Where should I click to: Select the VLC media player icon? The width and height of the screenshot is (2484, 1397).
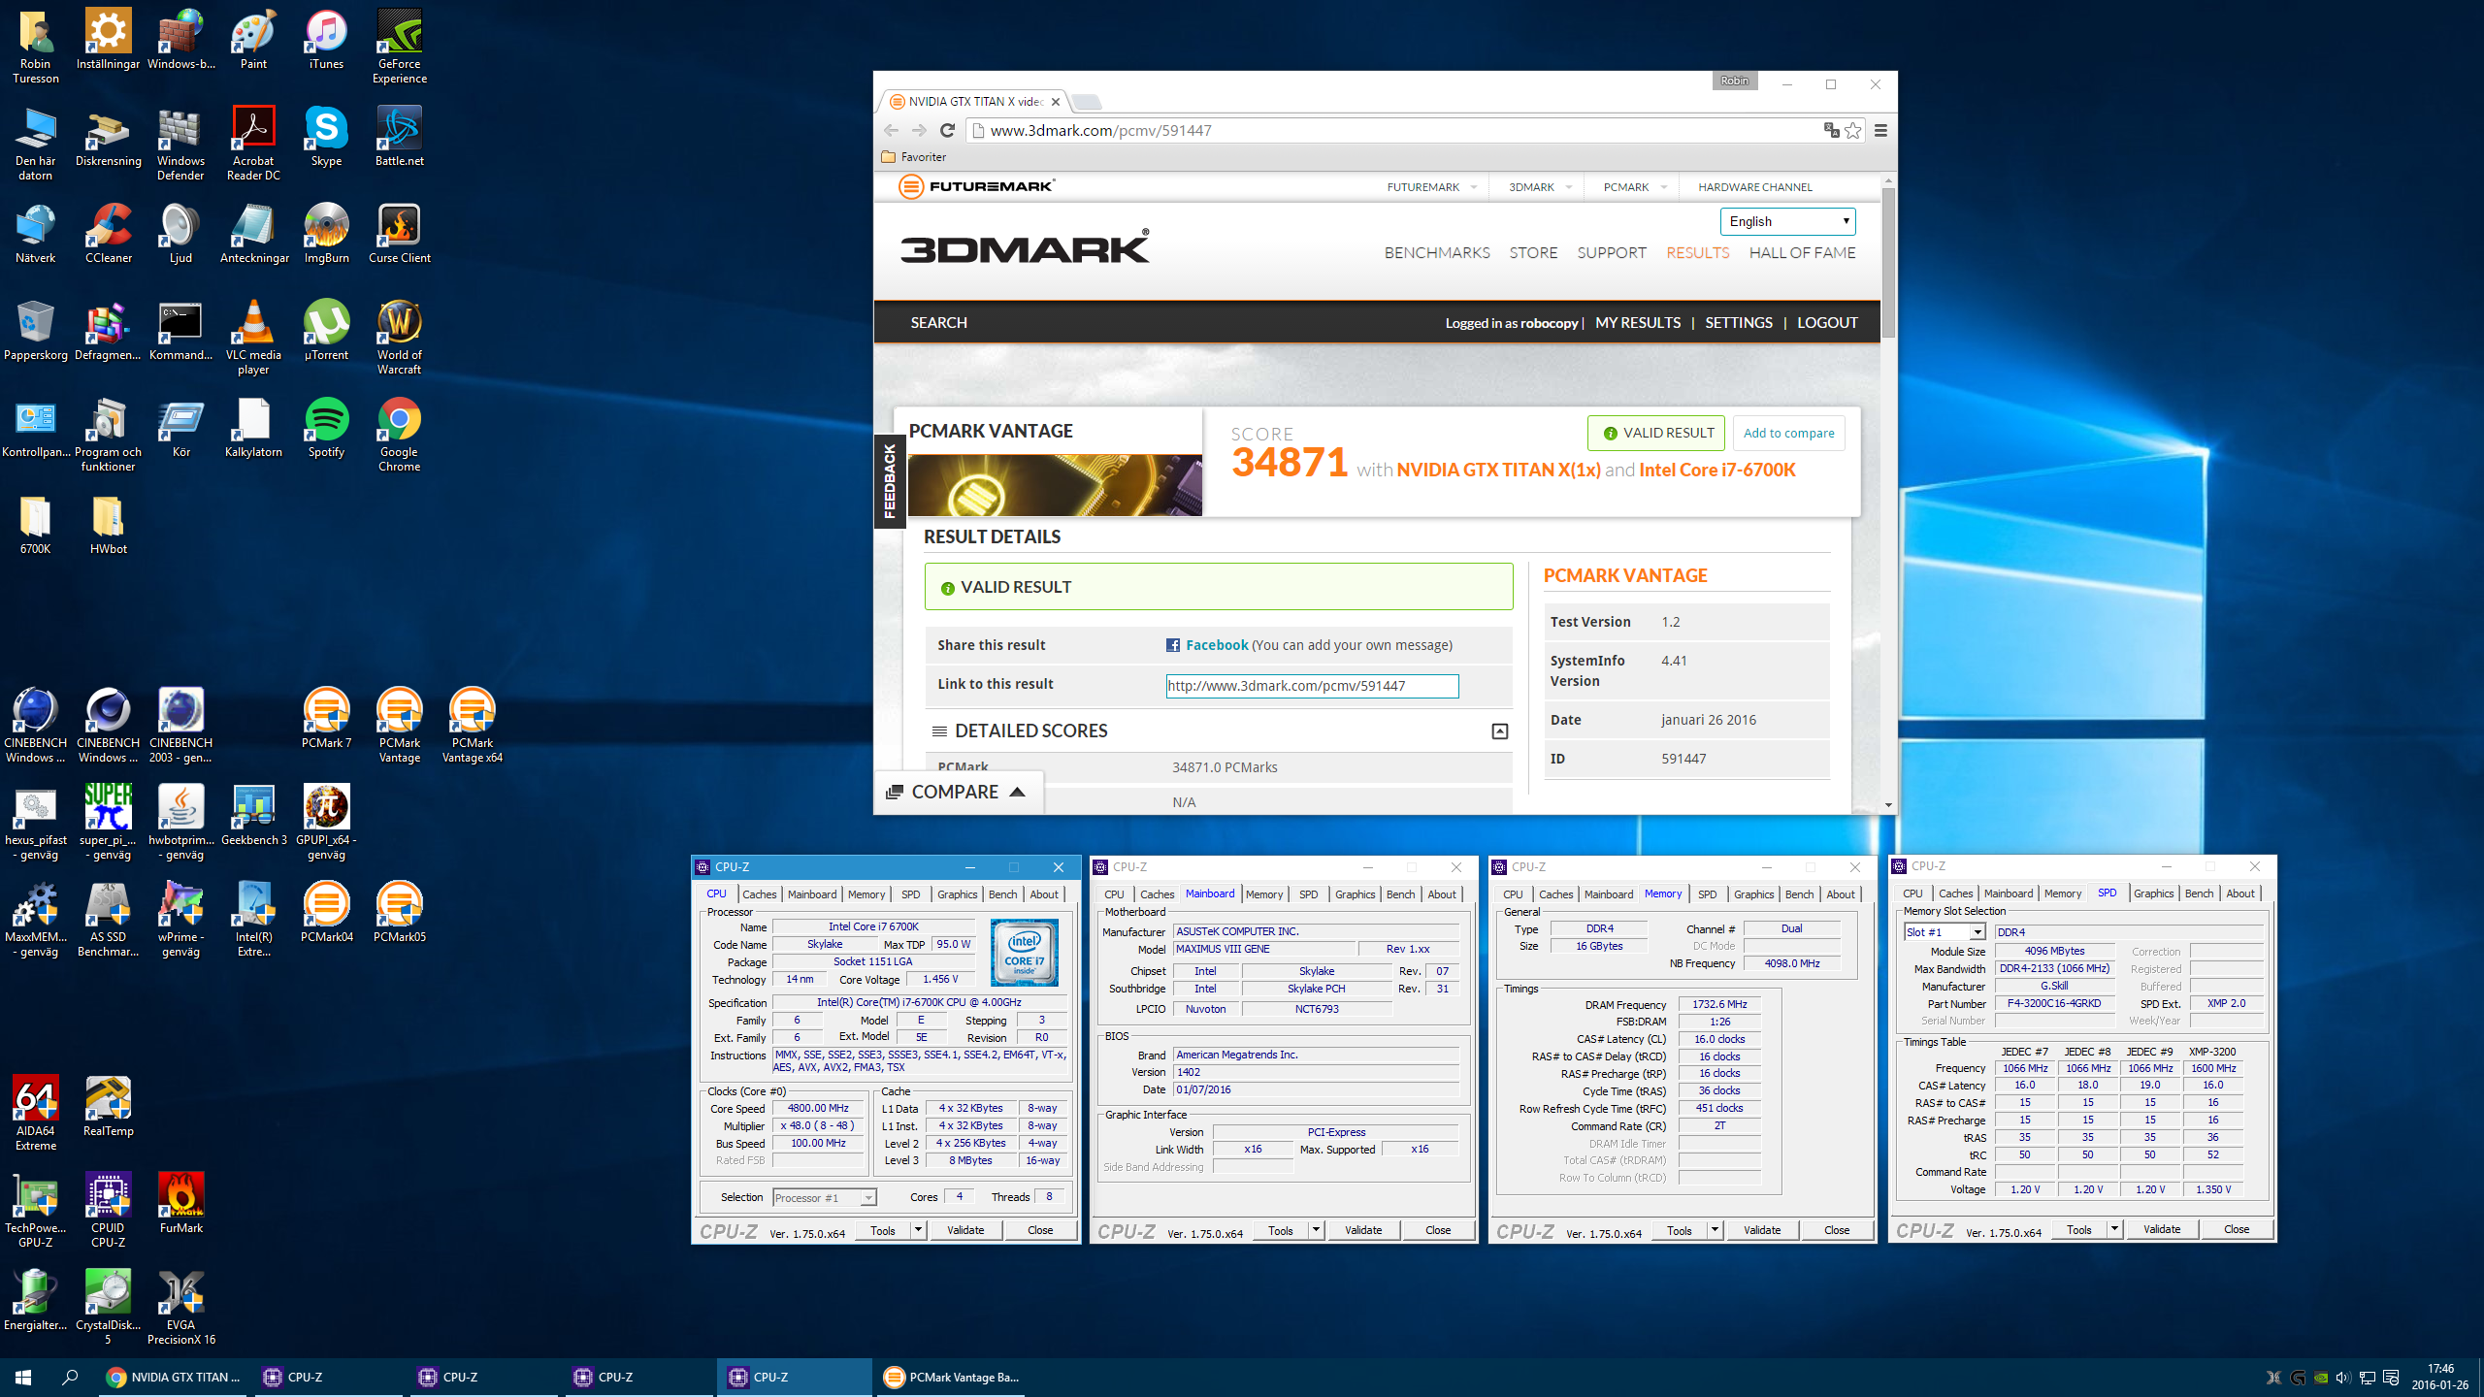(x=253, y=337)
